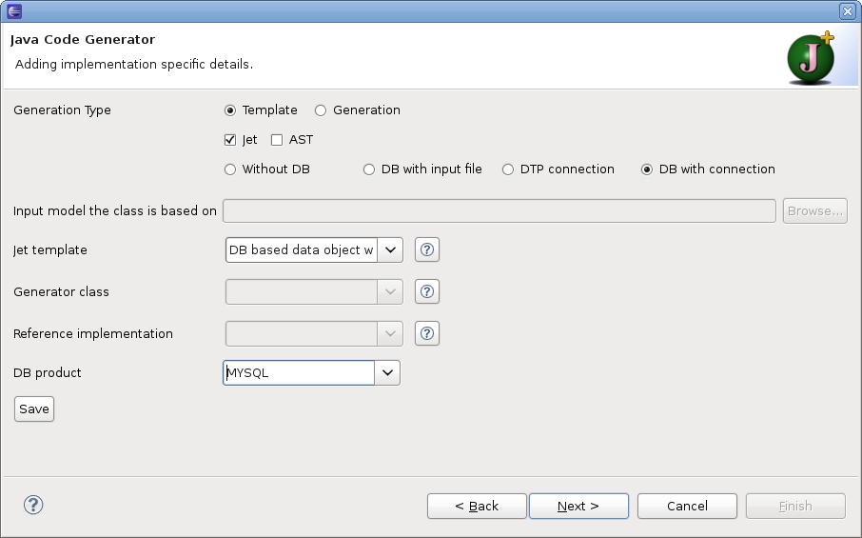The image size is (862, 538).
Task: Click the Java Code Generator J+ logo
Action: (x=811, y=59)
